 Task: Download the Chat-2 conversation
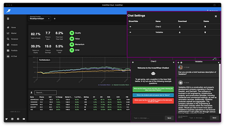179,27
